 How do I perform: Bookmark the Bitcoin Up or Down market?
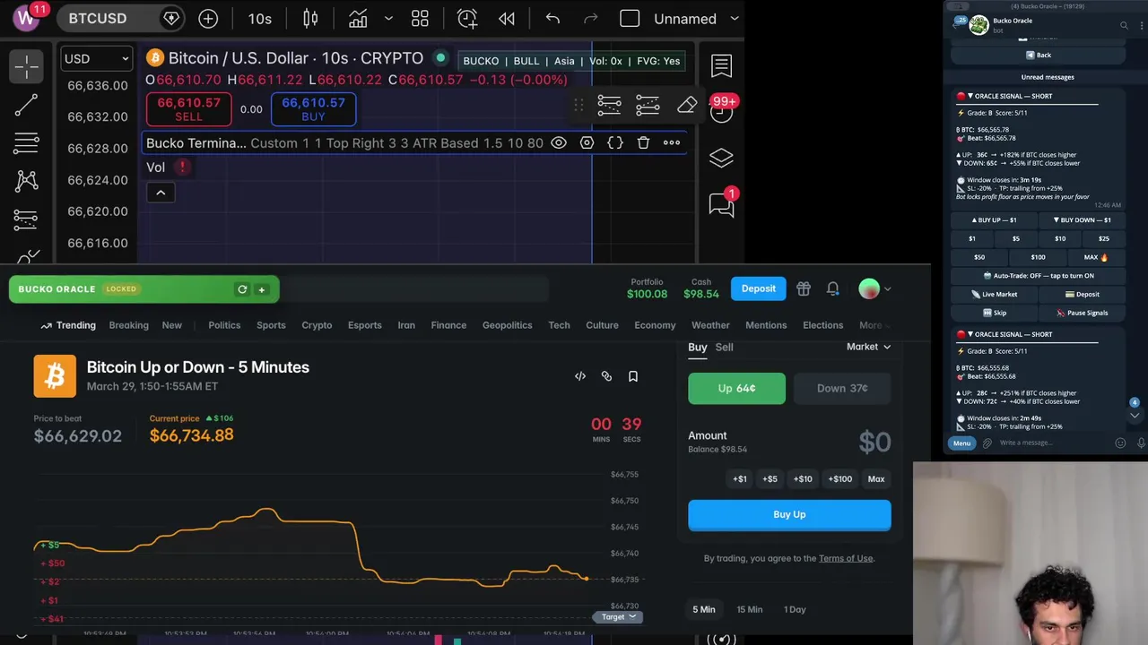point(633,376)
